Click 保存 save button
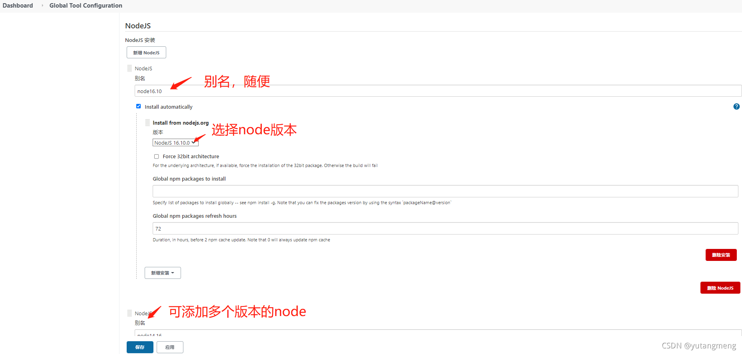The image size is (742, 354). pos(140,347)
